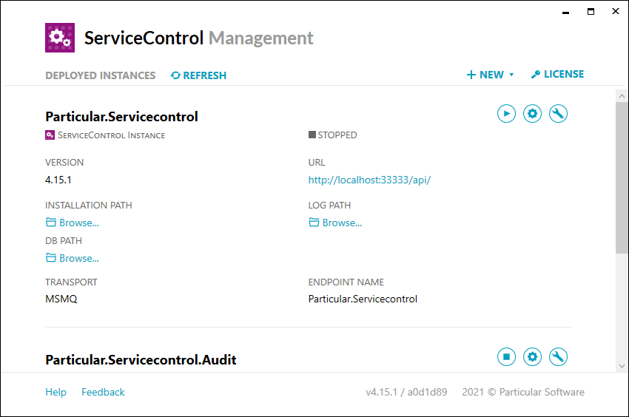629x417 pixels.
Task: Open settings gear for Particular.Servicecontrol.Audit
Action: click(x=532, y=357)
